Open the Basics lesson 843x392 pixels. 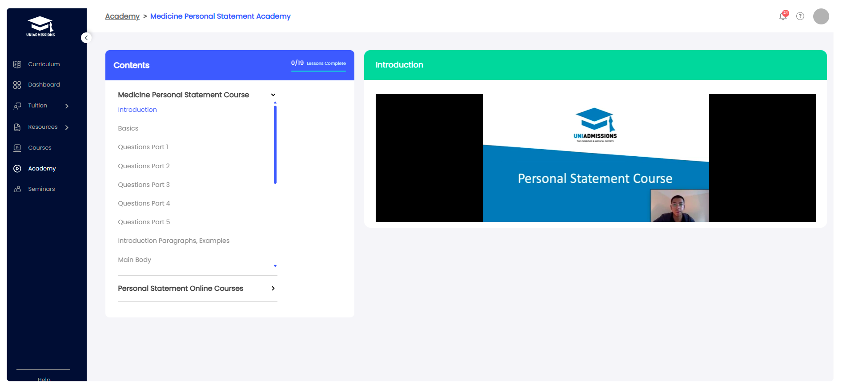(128, 128)
